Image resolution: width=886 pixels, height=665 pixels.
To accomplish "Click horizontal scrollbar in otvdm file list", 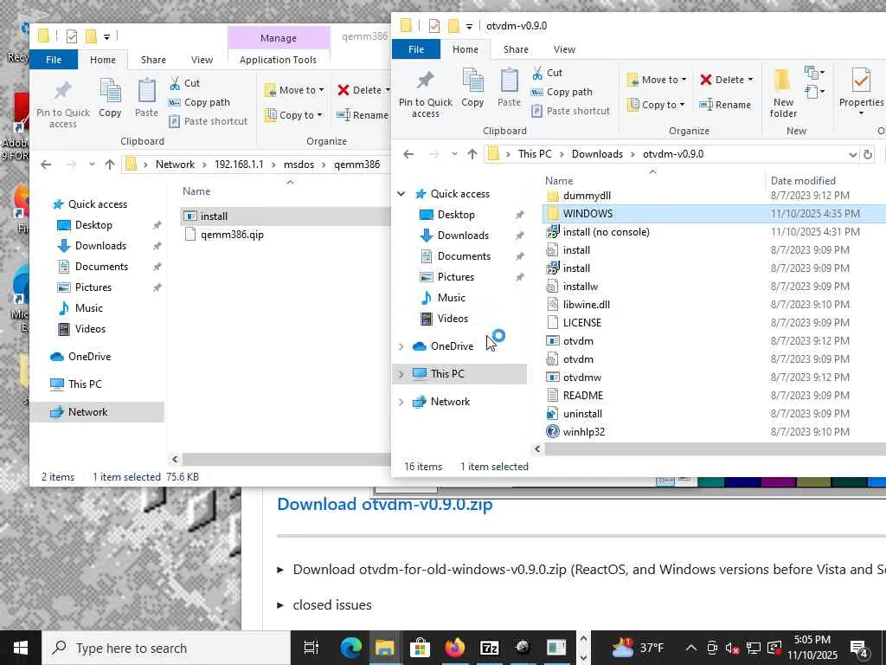I will tap(715, 449).
